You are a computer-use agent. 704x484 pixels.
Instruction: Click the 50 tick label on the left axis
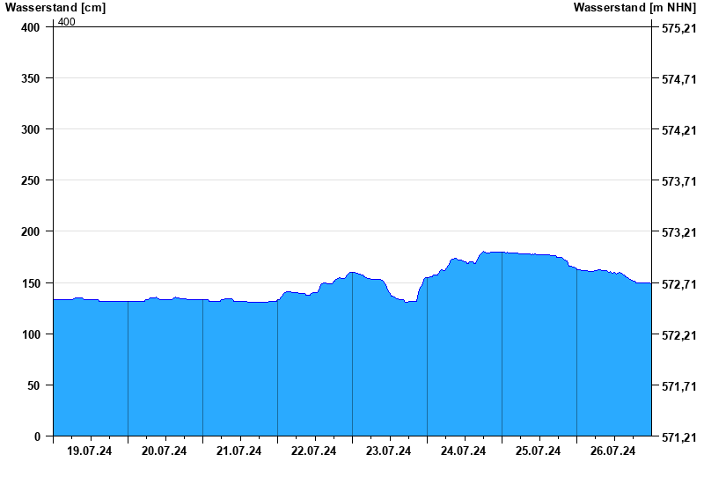34,385
